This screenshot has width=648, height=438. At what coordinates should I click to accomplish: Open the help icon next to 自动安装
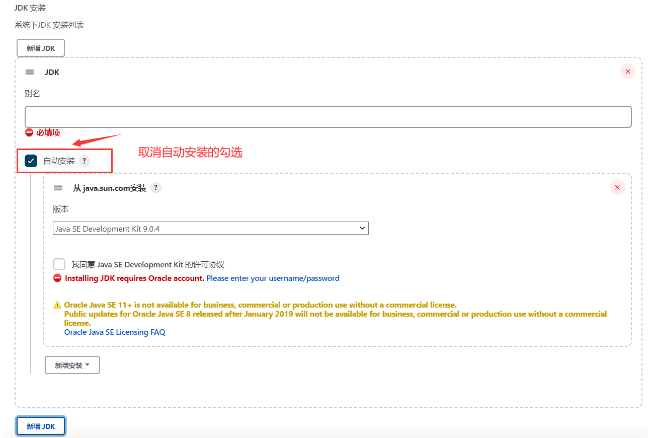click(85, 161)
